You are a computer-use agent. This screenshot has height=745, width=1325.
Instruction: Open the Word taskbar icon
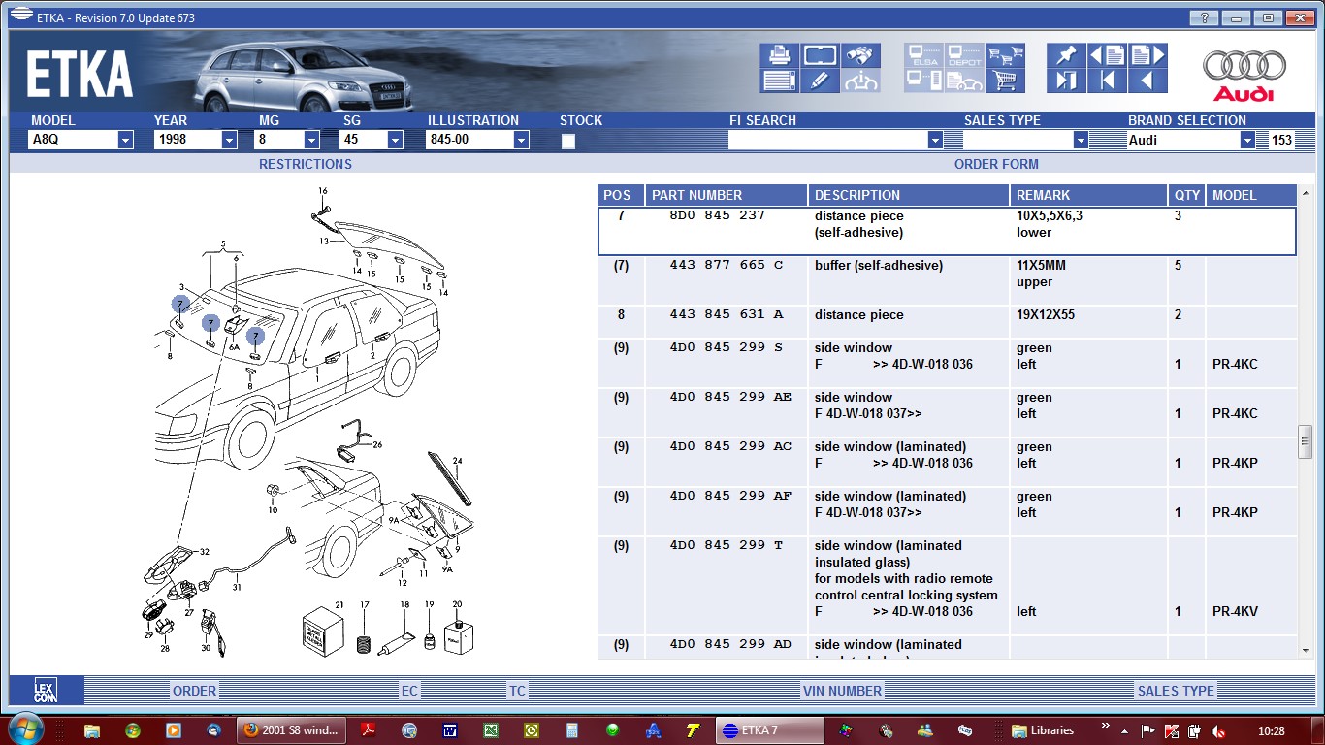pos(450,730)
